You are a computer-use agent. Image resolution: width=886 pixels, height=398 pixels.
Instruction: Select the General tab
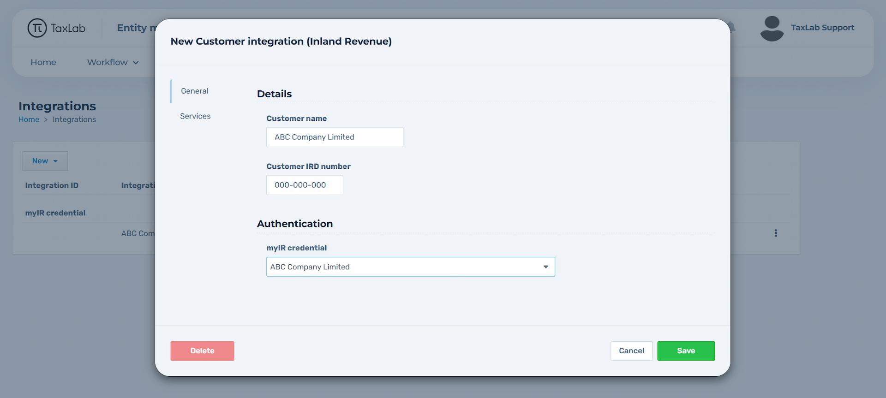[194, 91]
